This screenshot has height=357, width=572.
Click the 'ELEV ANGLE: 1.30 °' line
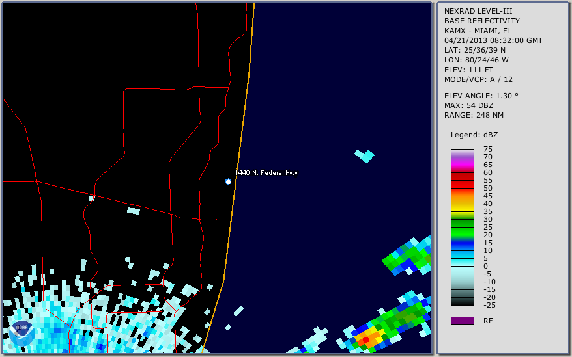coord(481,96)
